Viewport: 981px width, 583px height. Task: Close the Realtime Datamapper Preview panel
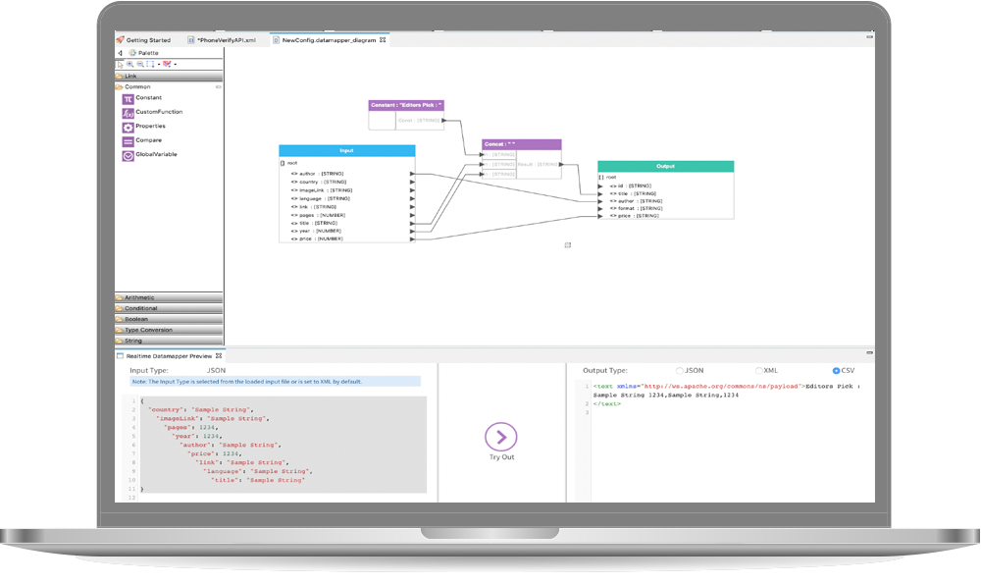[219, 355]
